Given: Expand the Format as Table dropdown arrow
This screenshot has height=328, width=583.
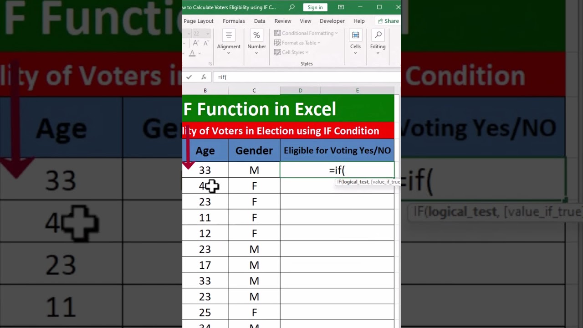Looking at the screenshot, I should coord(319,43).
